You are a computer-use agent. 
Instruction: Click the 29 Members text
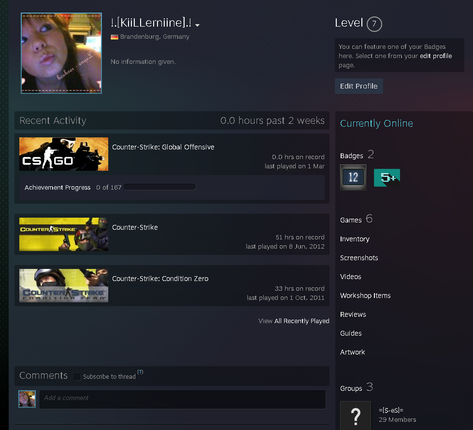click(x=397, y=420)
